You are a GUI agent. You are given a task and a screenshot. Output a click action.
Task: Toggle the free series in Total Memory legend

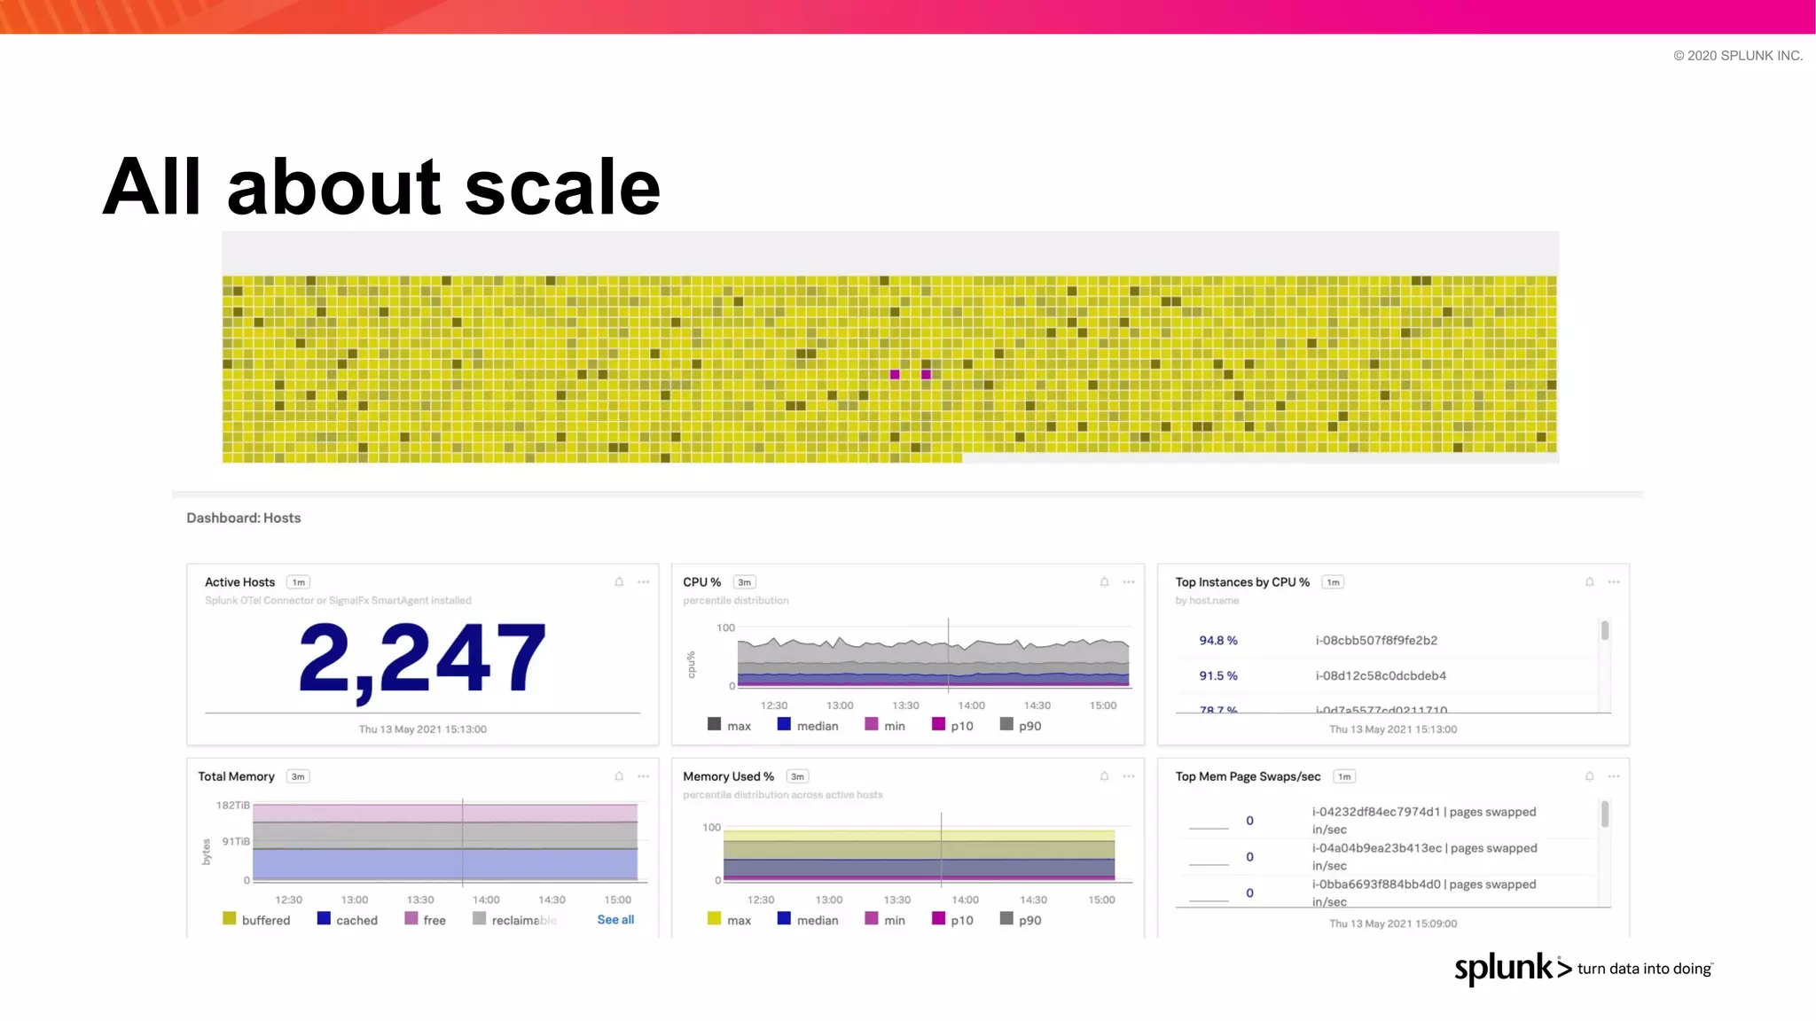tap(426, 920)
